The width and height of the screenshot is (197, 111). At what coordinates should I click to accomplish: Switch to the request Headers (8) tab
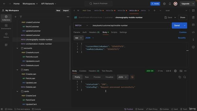[x=94, y=32]
